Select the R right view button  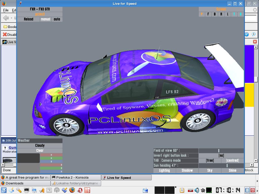coord(221,14)
